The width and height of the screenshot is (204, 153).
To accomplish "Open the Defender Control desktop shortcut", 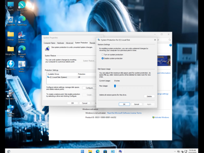I will 11,111.
